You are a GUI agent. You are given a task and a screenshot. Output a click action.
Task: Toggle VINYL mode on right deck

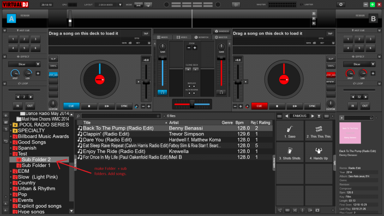(x=331, y=66)
